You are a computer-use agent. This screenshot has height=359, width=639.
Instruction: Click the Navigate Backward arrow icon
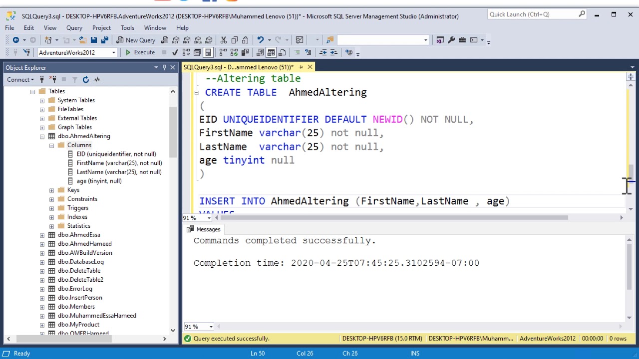click(16, 40)
